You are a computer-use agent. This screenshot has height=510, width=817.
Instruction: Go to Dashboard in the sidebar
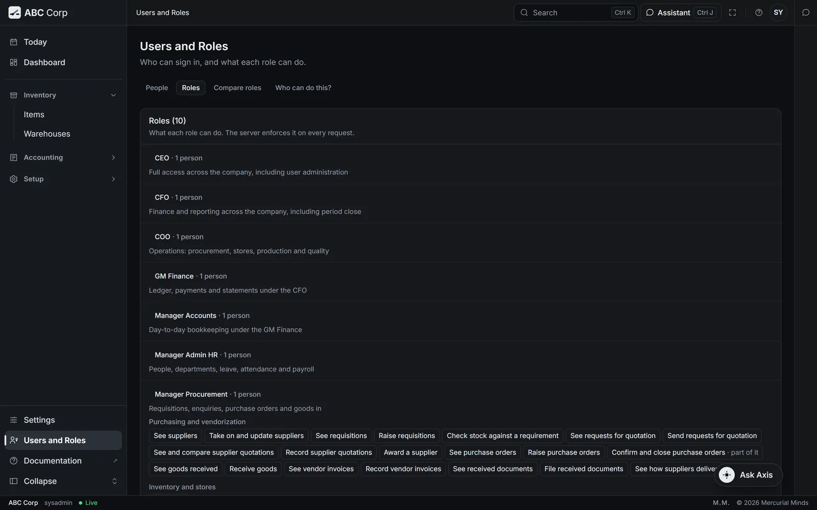[x=63, y=62]
